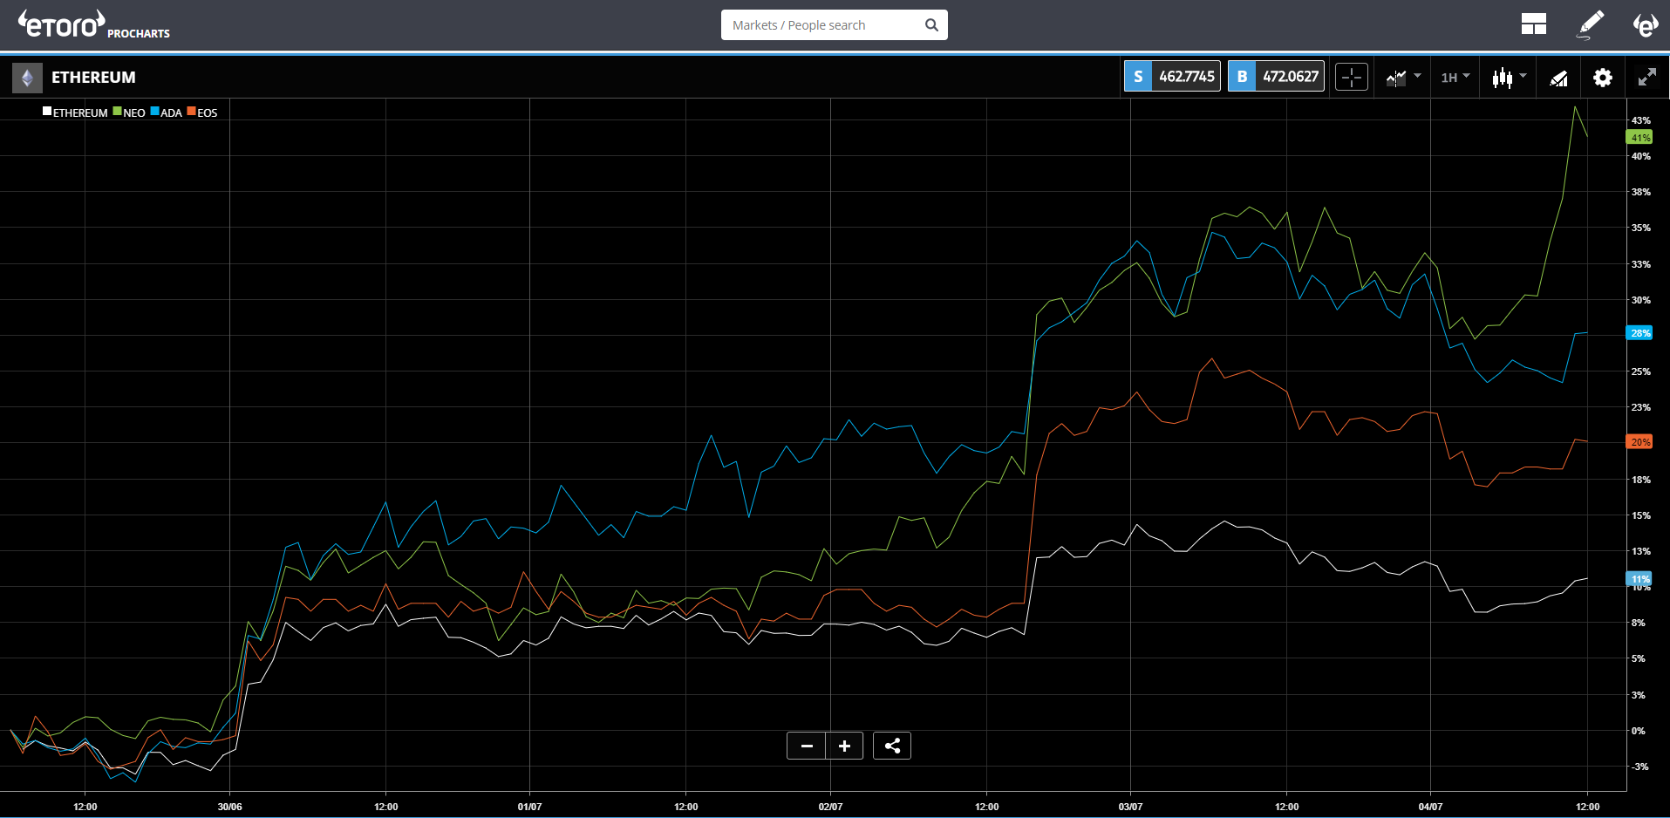Screen dimensions: 1670x818
Task: Click the Sell button at 462.7745
Action: click(1172, 77)
